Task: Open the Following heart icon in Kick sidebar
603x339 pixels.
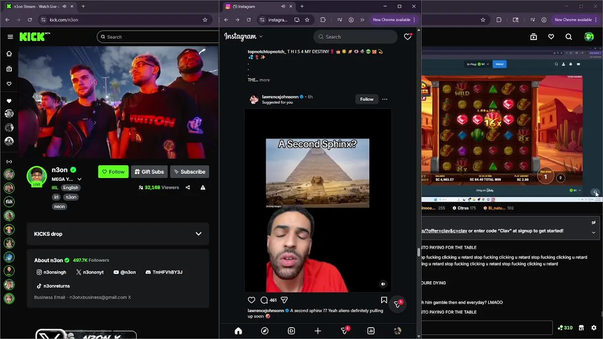Action: (9, 84)
